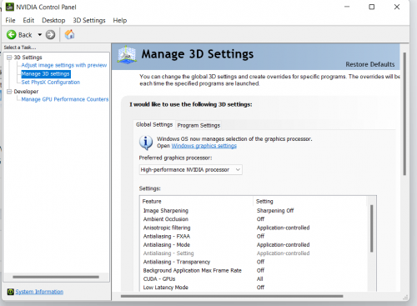Click the task tree horizontal scrollbar
The height and width of the screenshot is (306, 417).
click(56, 277)
